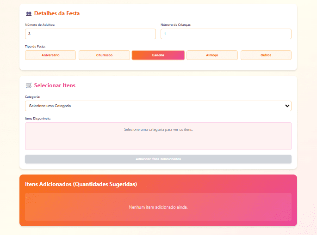Viewport: 317px width, 235px height.
Task: Click the people icon beside Detalhes da Festa
Action: click(29, 14)
